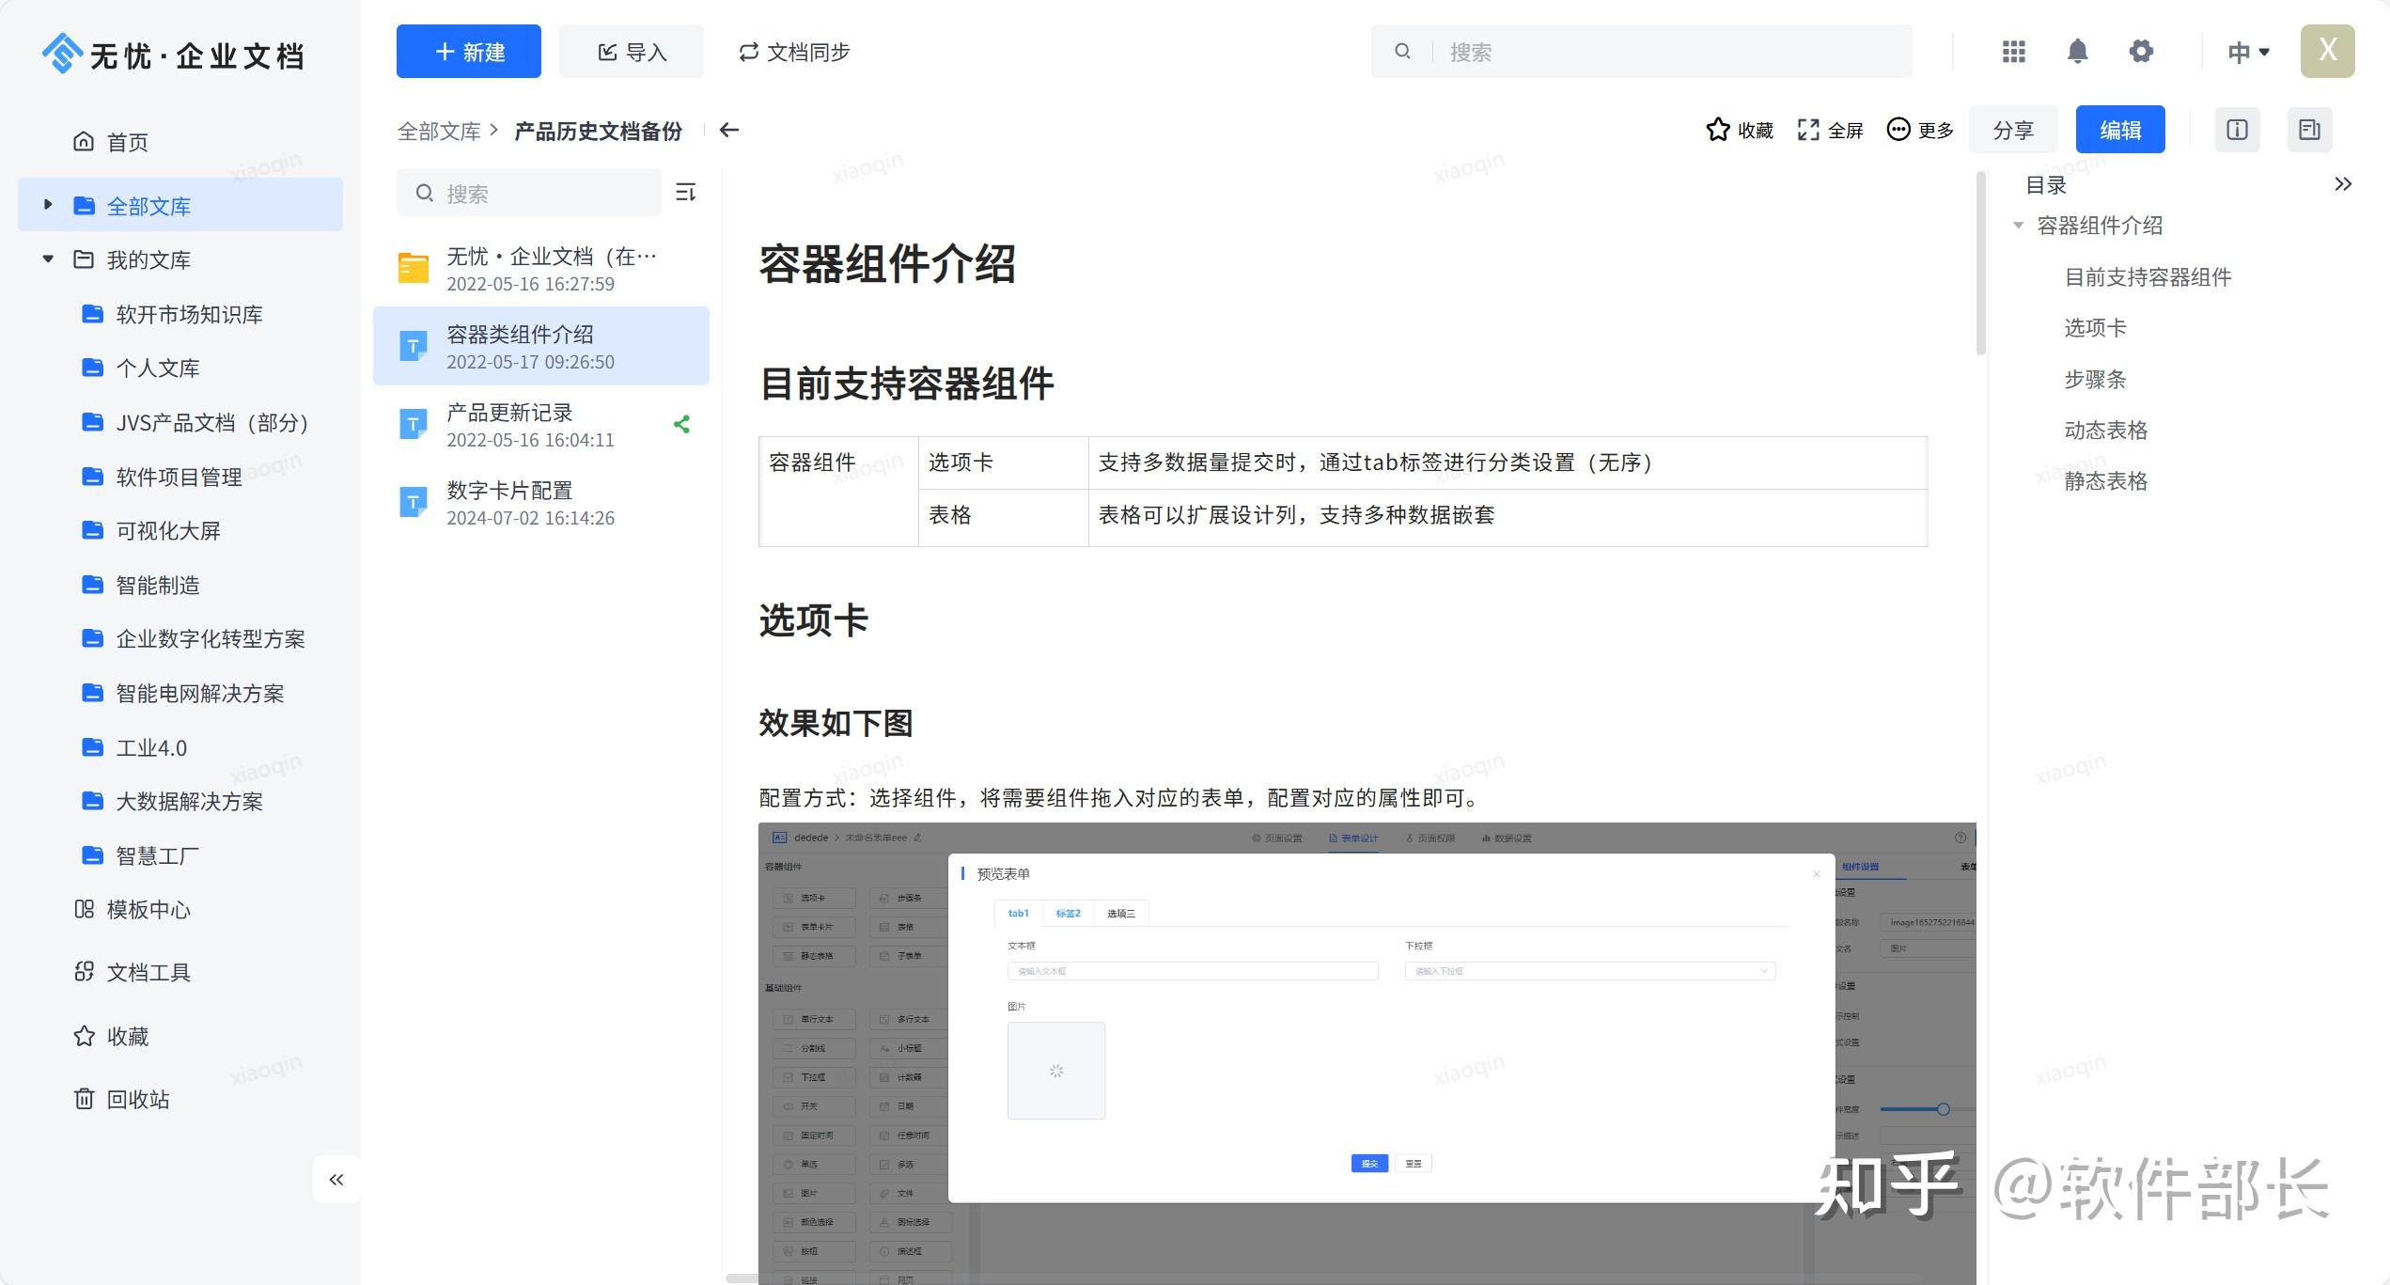Click the sort list icon
Viewport: 2390px width, 1285px height.
click(686, 193)
